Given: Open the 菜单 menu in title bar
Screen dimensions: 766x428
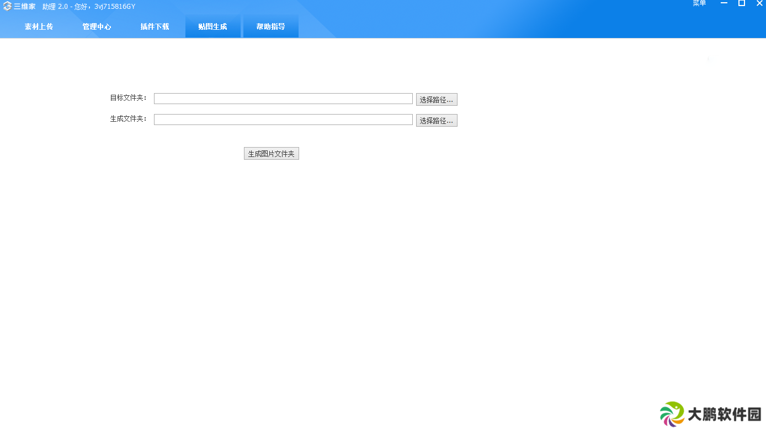Looking at the screenshot, I should (x=699, y=3).
